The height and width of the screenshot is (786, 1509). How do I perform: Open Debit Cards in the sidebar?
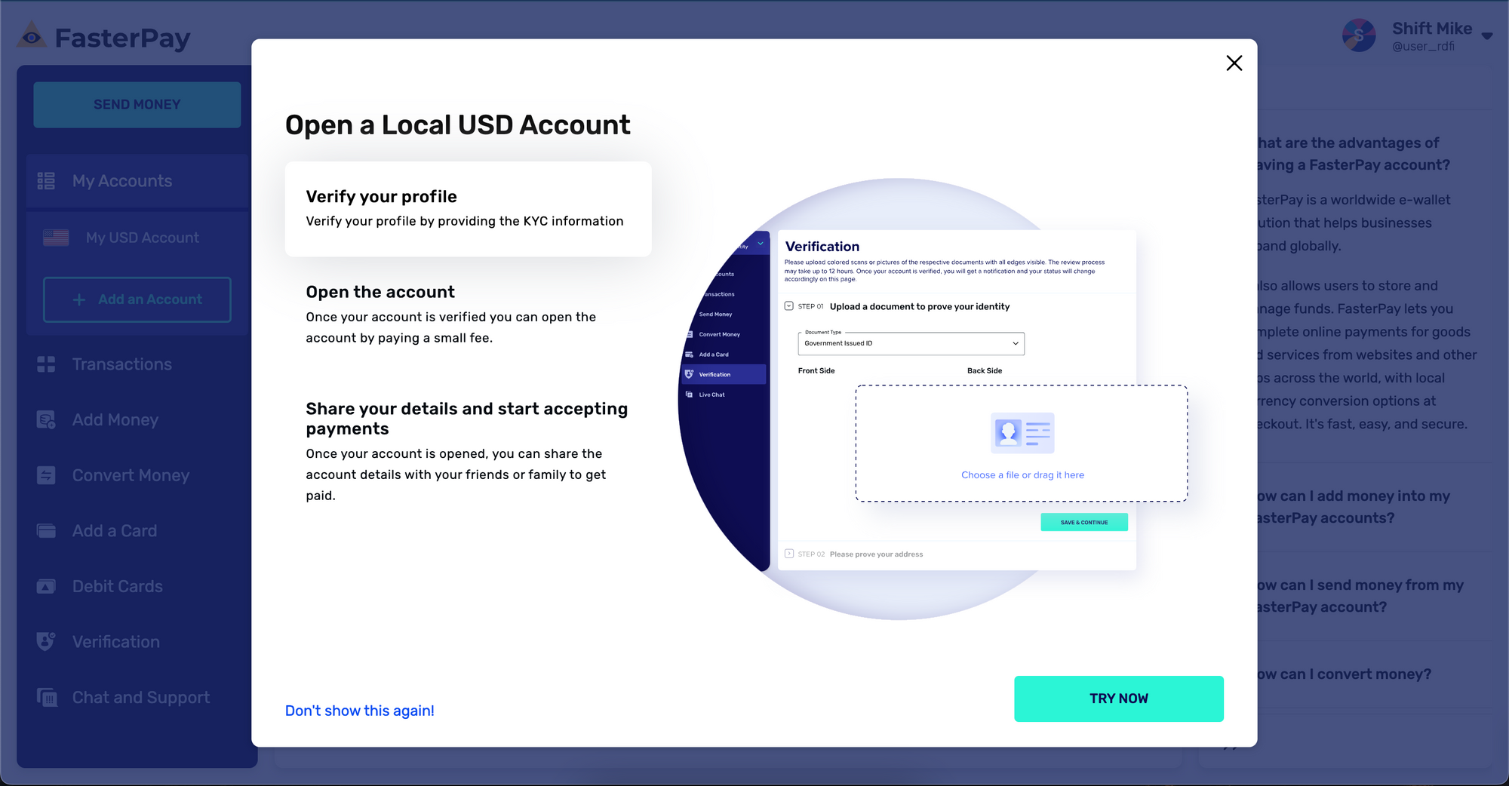coord(137,586)
